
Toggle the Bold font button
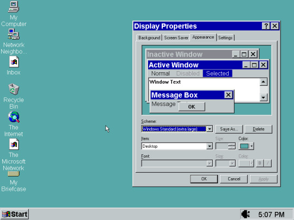coord(260,164)
